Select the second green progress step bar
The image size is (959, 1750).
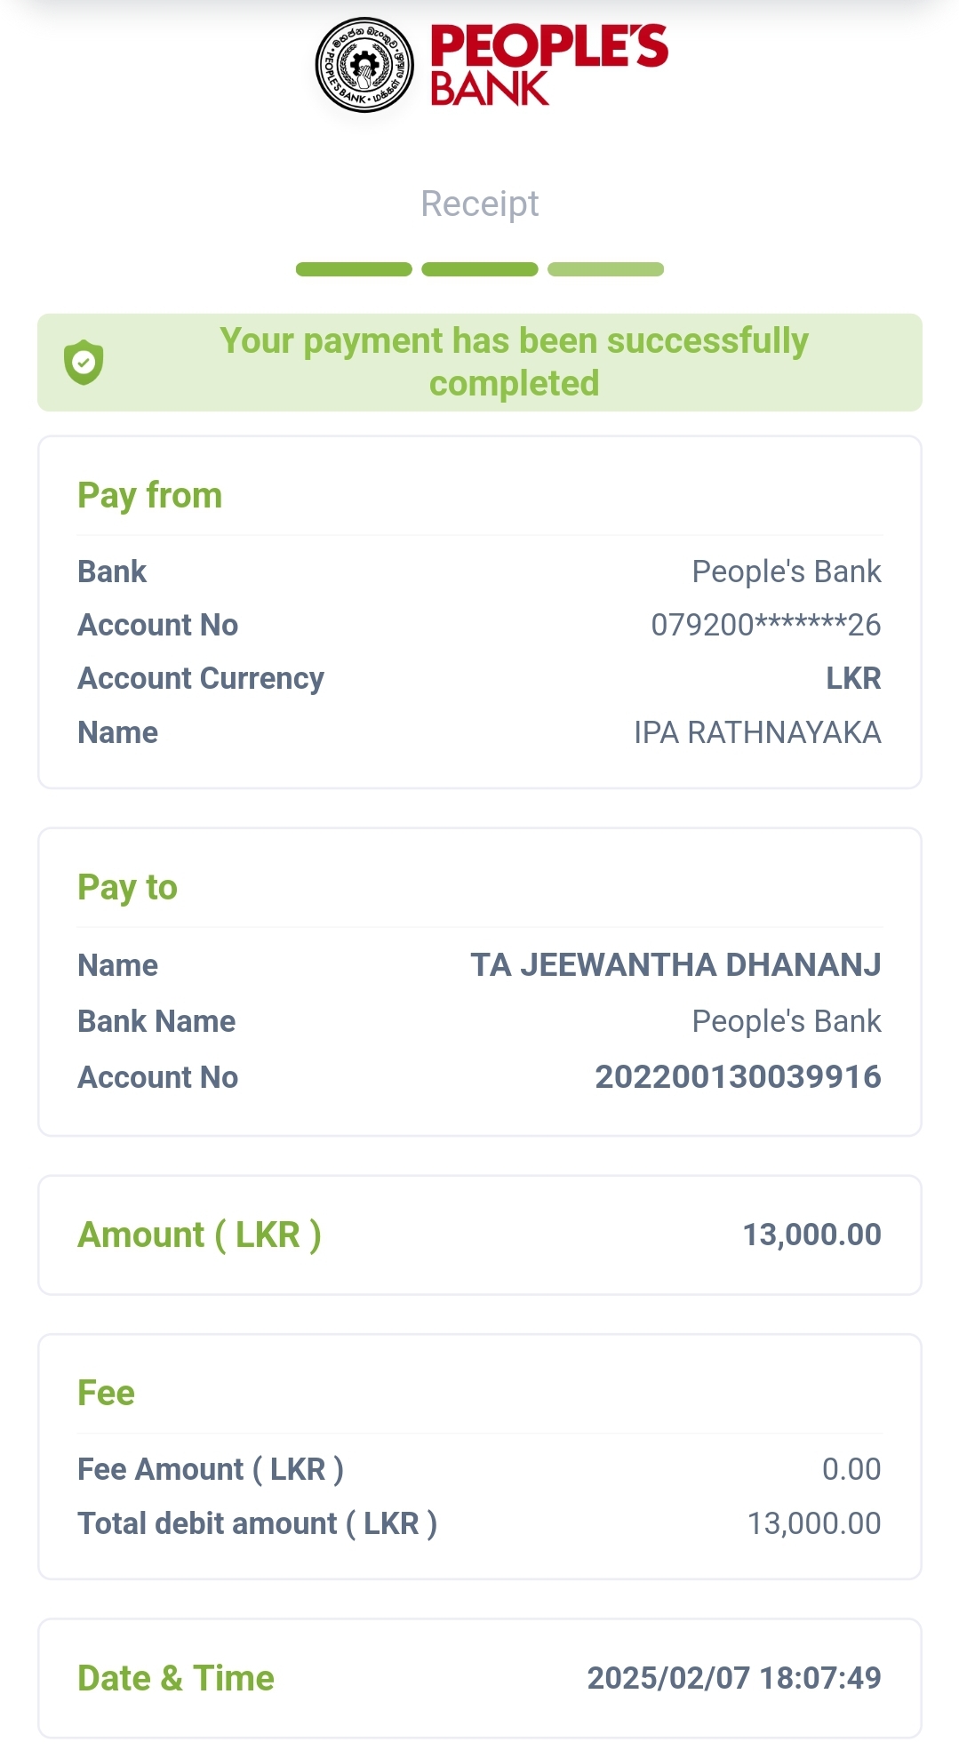point(480,269)
